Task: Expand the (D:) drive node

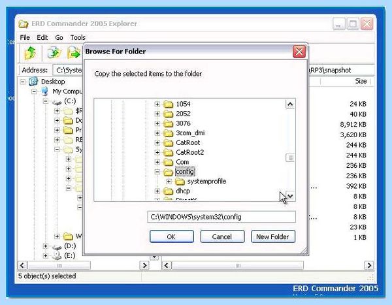Action: point(45,246)
